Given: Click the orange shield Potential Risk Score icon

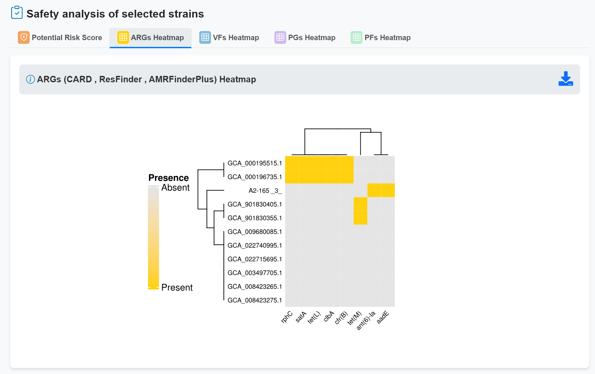Looking at the screenshot, I should [x=24, y=37].
